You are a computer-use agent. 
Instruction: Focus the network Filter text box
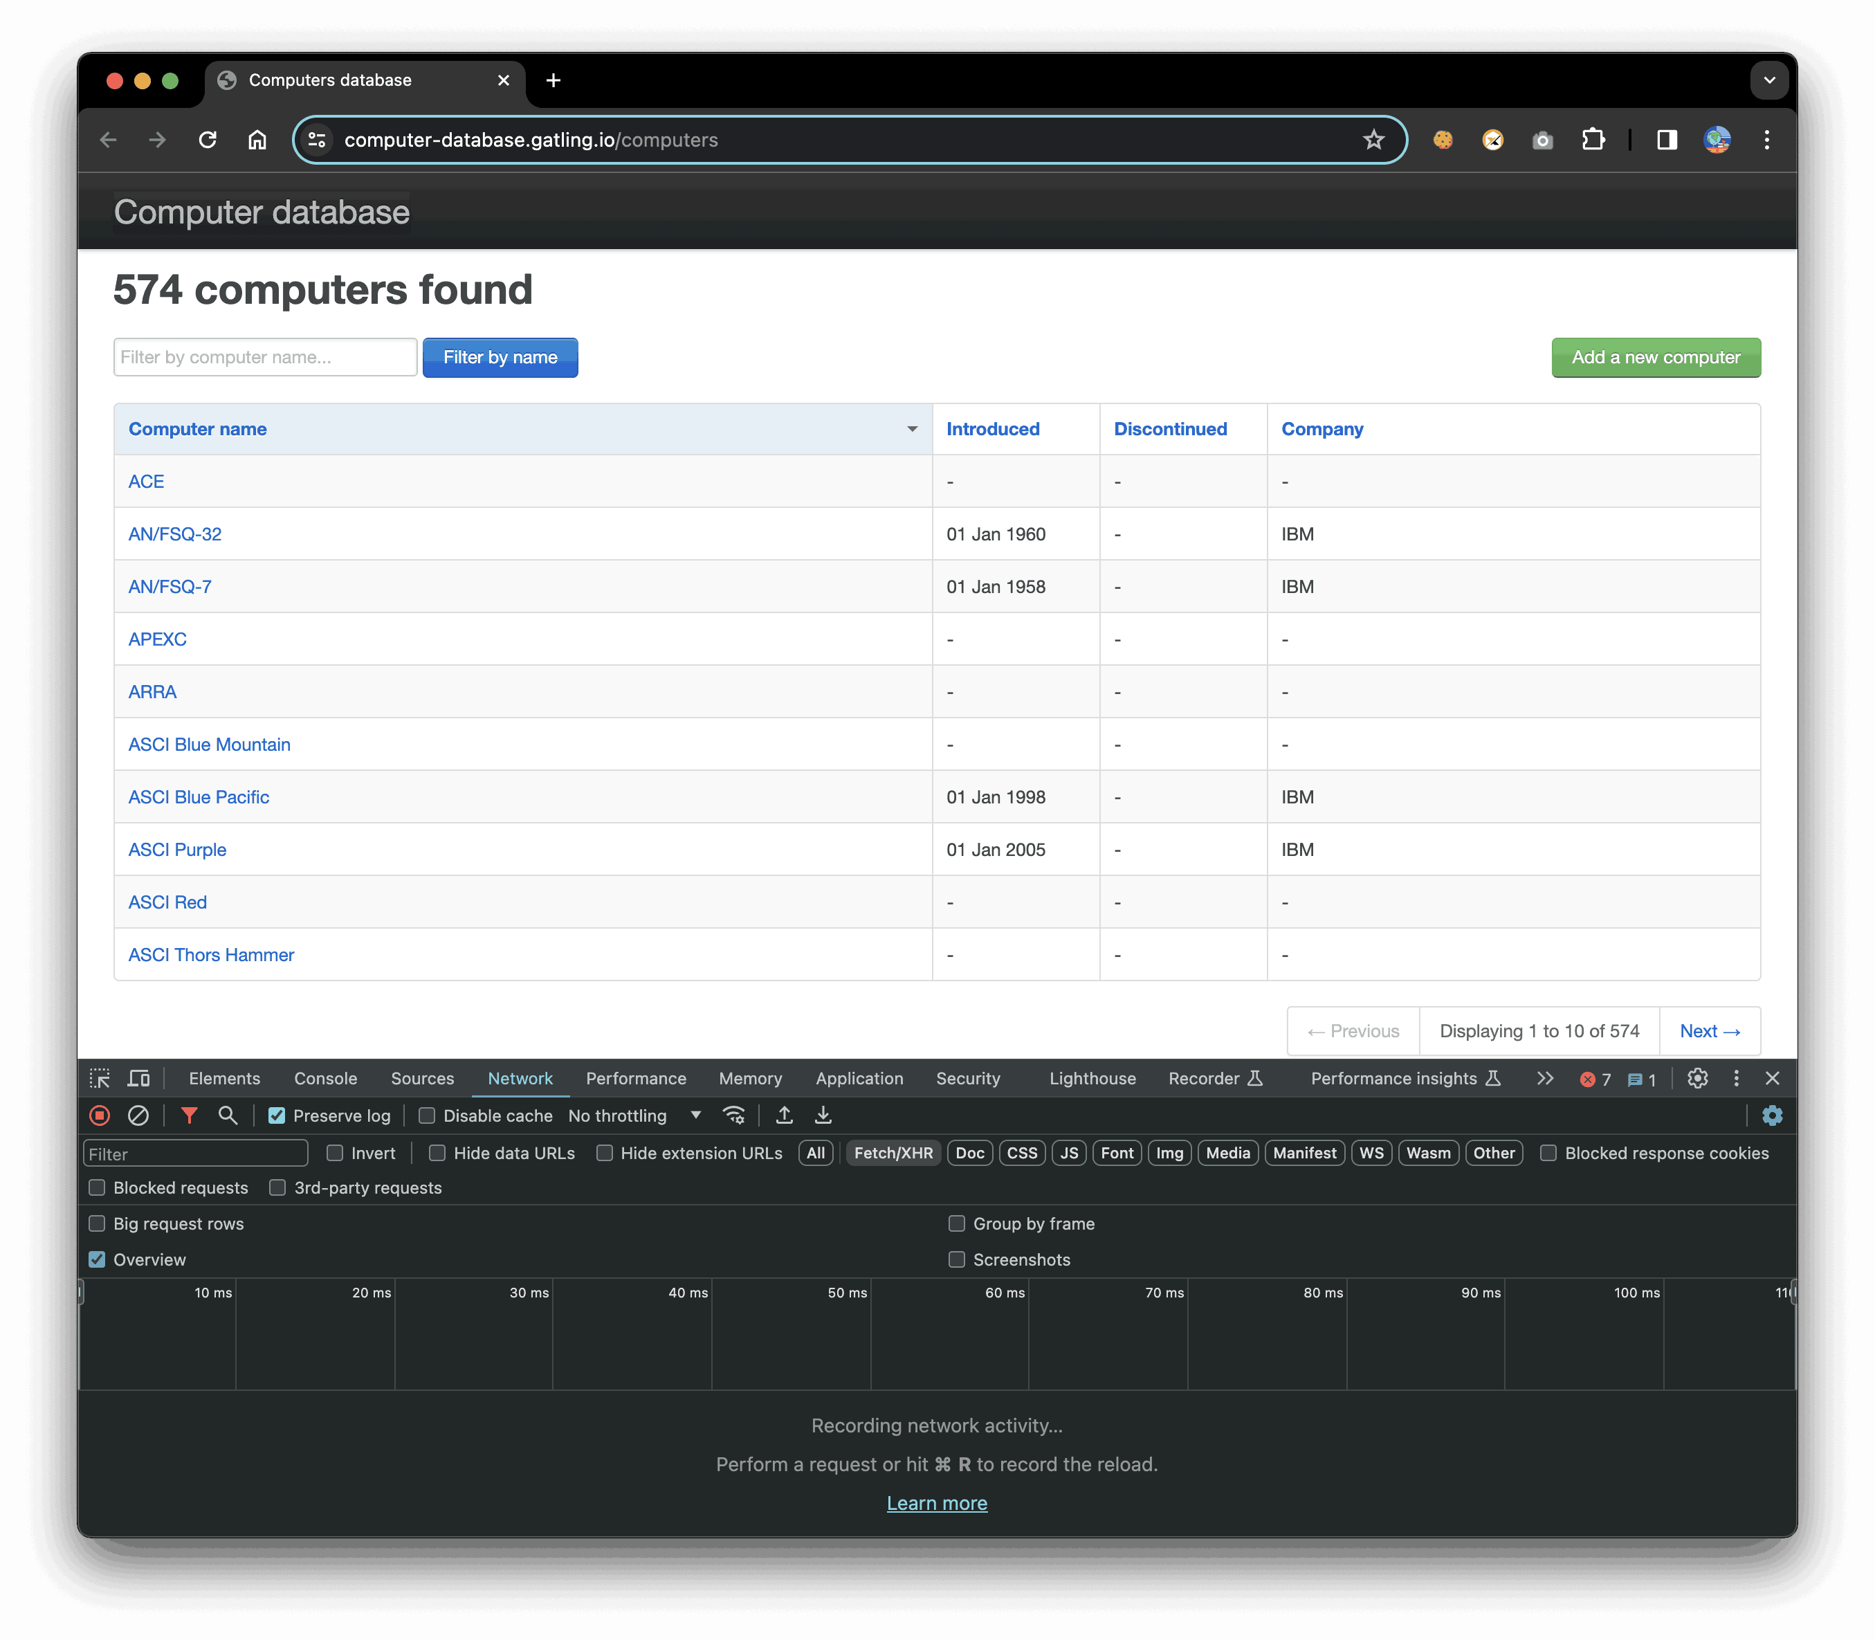pyautogui.click(x=195, y=1153)
